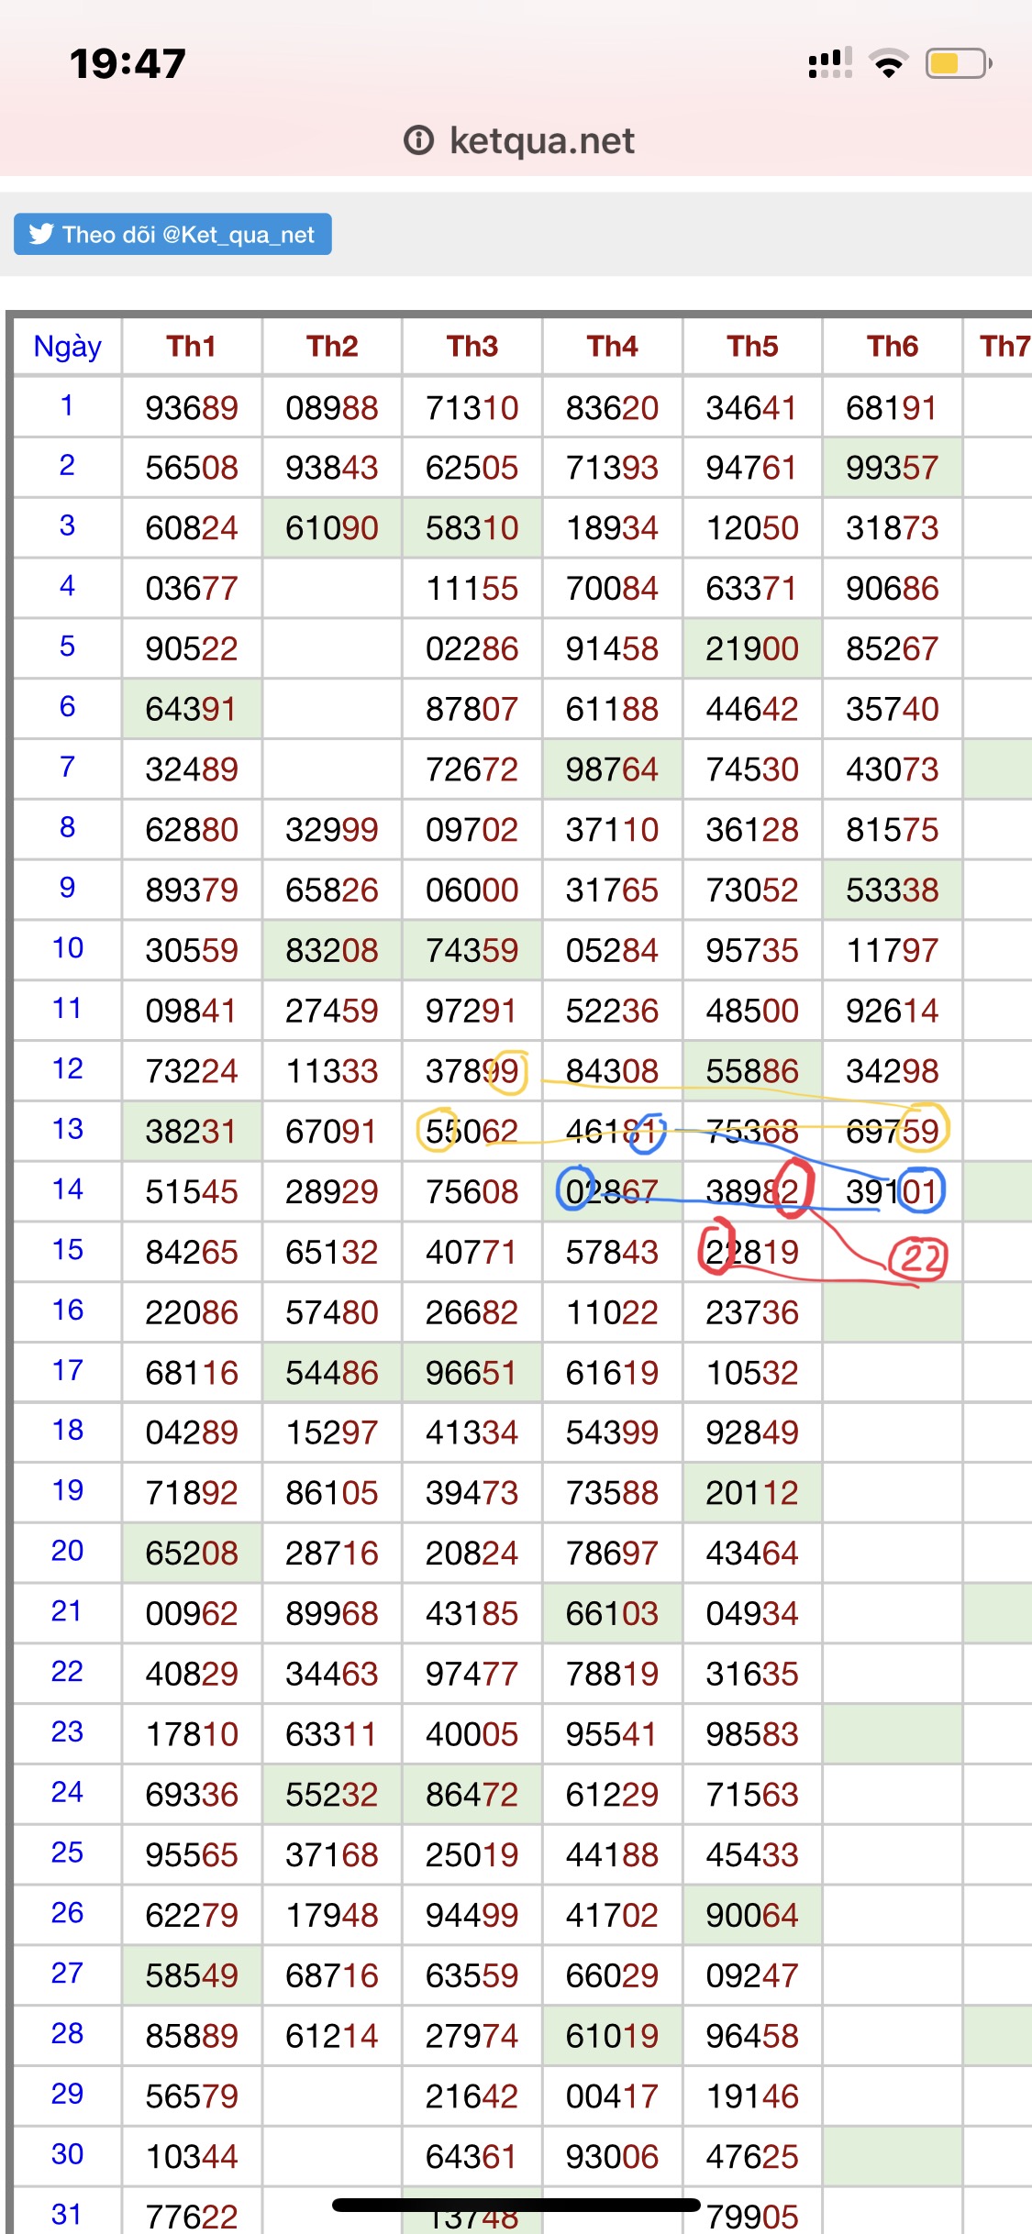Click the Th4 column header
1032x2234 pixels.
pyautogui.click(x=612, y=347)
